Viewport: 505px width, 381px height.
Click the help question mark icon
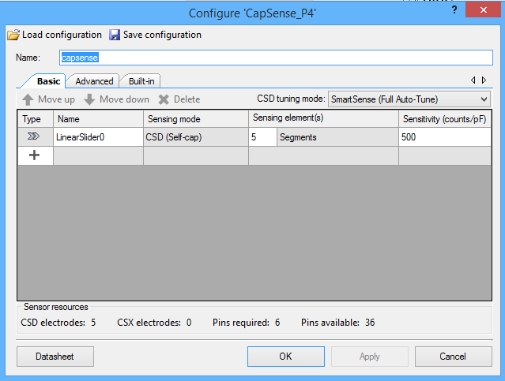454,9
